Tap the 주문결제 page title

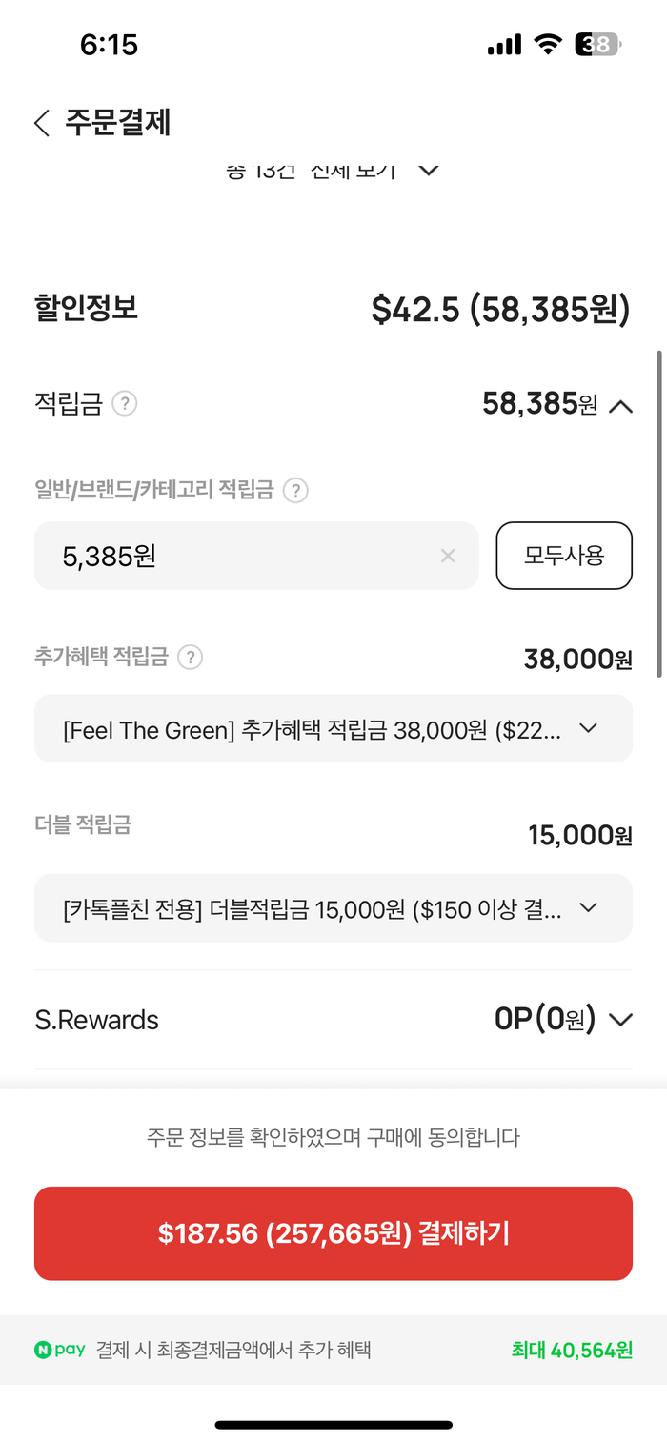click(x=118, y=123)
